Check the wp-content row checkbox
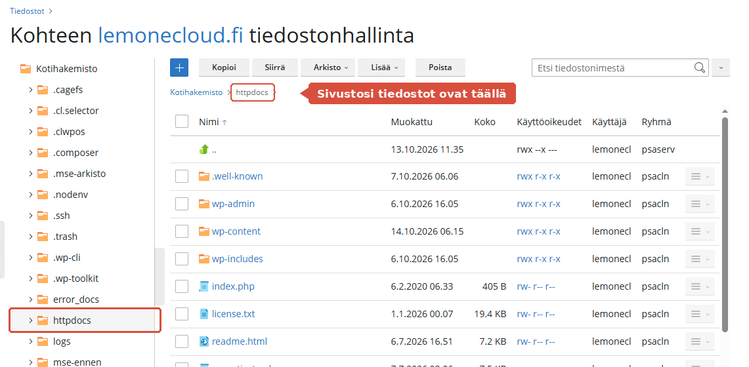 [182, 231]
